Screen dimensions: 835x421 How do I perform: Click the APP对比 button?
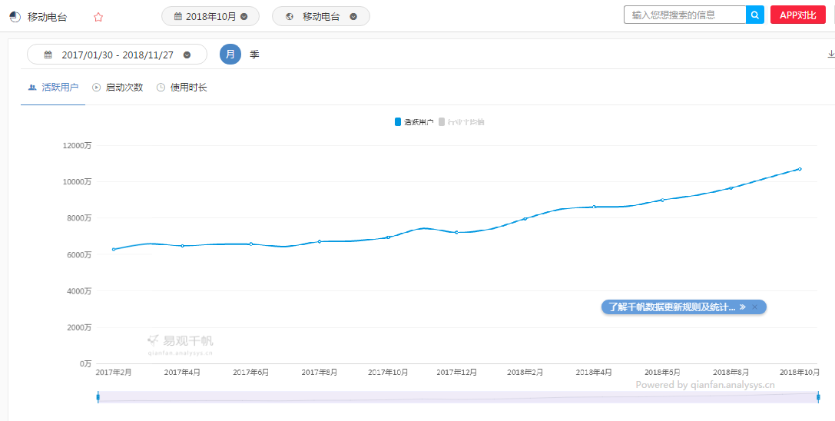797,15
